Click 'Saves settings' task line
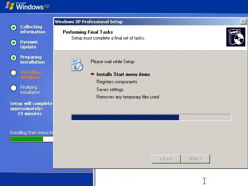The width and height of the screenshot is (248, 186). point(110,90)
